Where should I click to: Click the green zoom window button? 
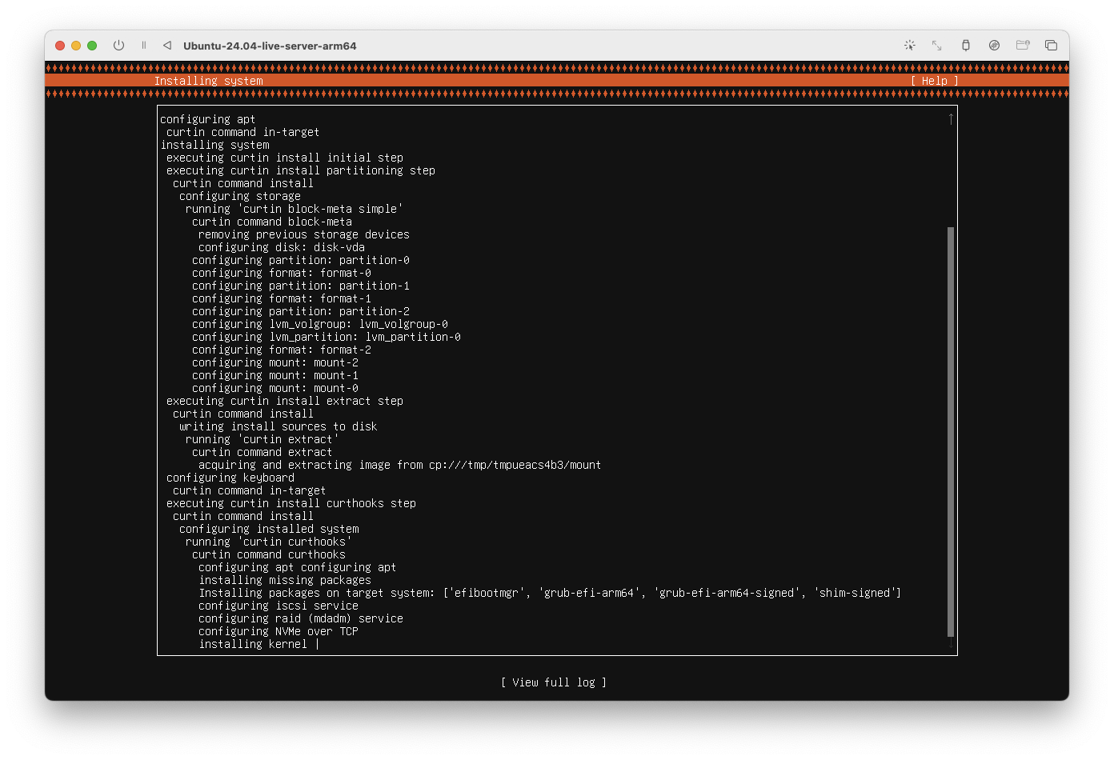(x=92, y=46)
